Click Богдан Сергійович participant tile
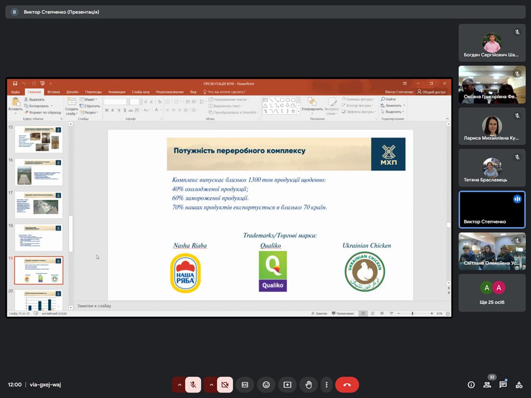531x398 pixels. pos(492,43)
